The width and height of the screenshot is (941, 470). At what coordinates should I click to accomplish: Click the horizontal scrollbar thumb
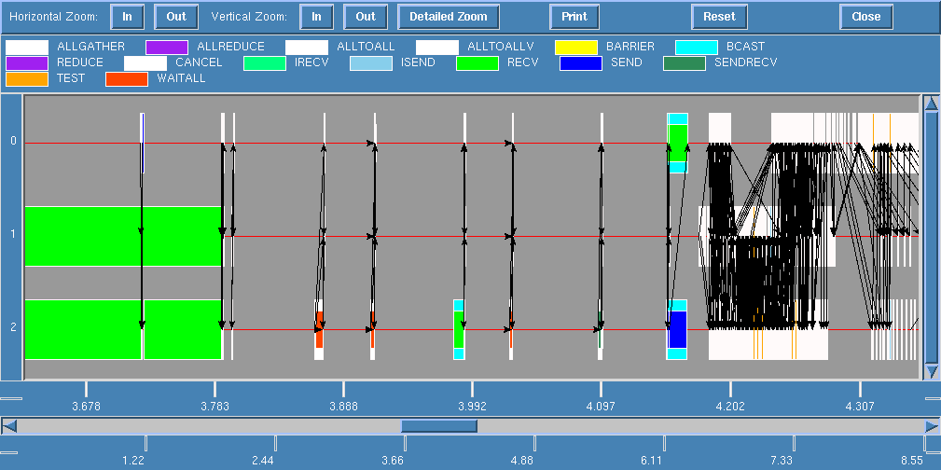pyautogui.click(x=439, y=426)
